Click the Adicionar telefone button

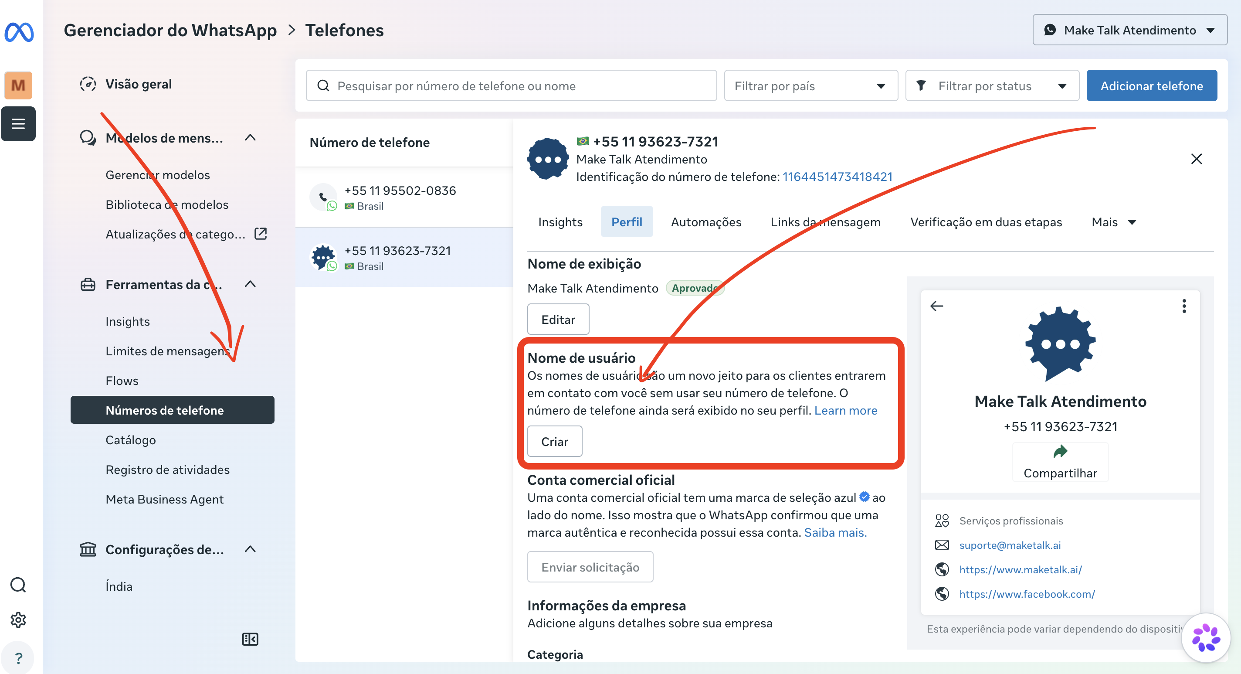[1151, 86]
